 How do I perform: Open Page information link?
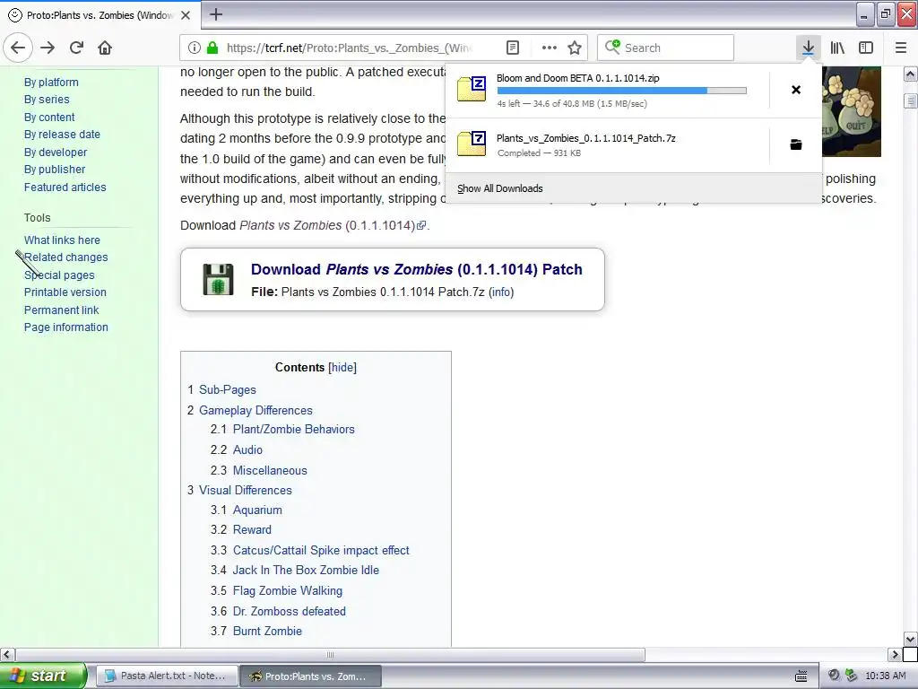point(66,327)
